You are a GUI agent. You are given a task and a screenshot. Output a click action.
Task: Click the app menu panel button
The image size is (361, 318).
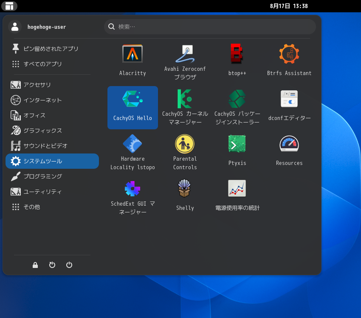pyautogui.click(x=9, y=6)
